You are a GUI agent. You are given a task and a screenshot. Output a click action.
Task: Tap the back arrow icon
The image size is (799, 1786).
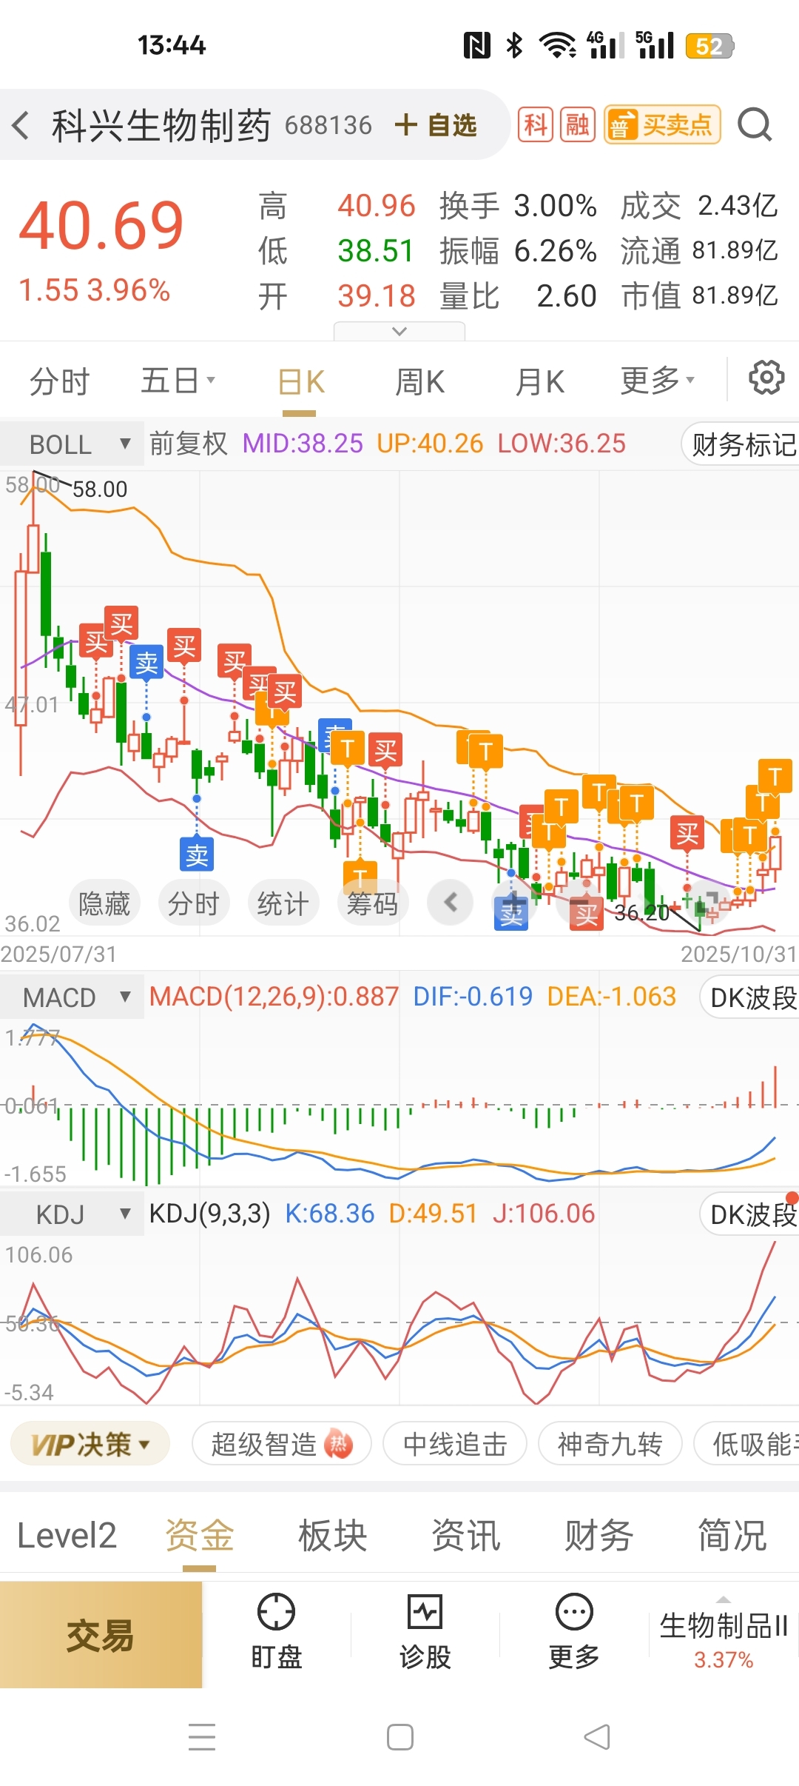[x=21, y=125]
